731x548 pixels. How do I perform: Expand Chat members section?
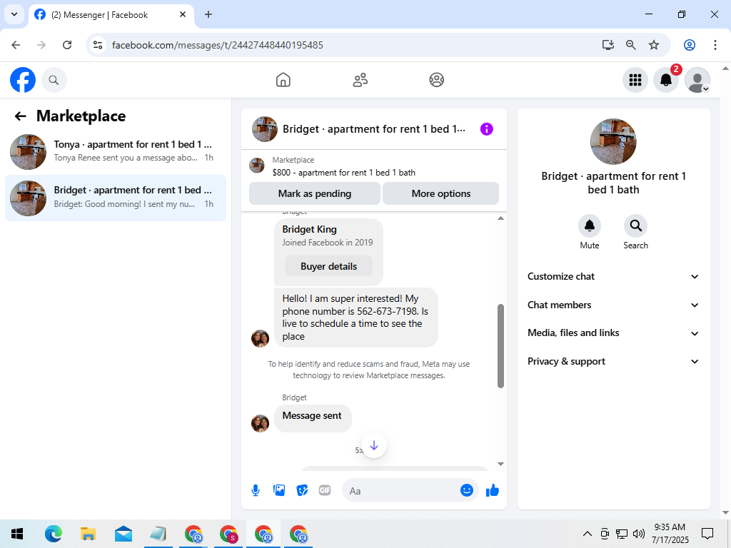point(613,305)
